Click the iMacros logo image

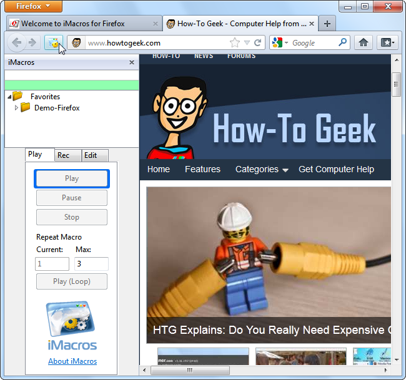[x=72, y=326]
